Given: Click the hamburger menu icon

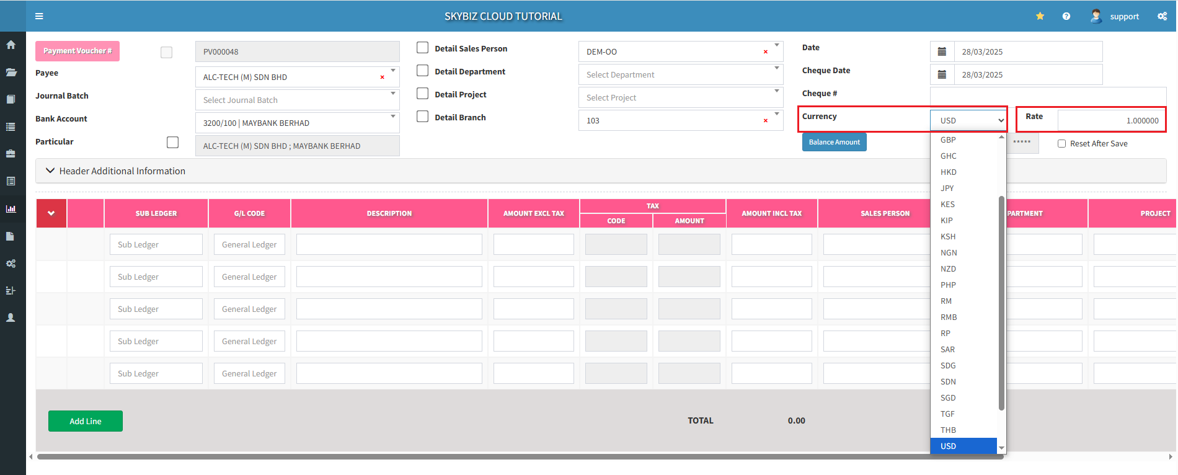Looking at the screenshot, I should [39, 16].
